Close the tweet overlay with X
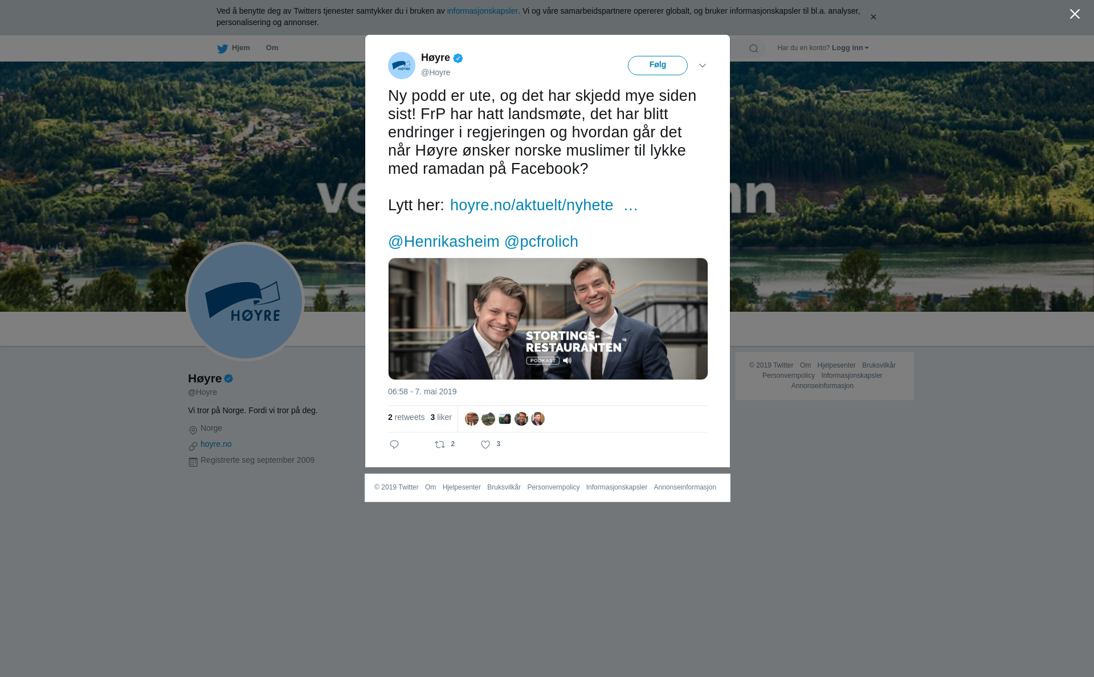 [x=1075, y=14]
